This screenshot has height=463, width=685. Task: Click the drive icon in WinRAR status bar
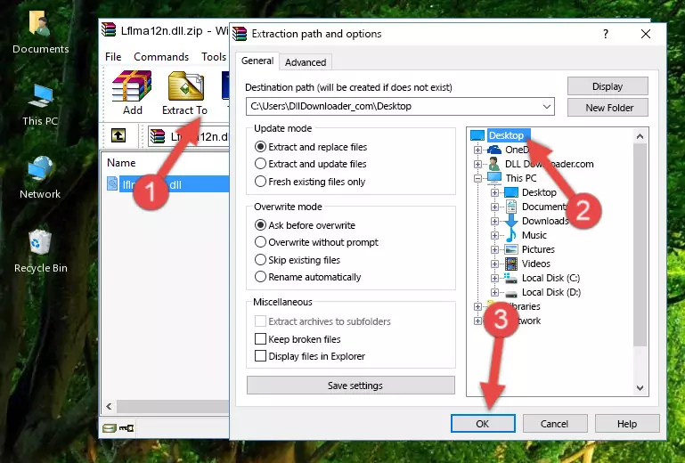(x=110, y=428)
